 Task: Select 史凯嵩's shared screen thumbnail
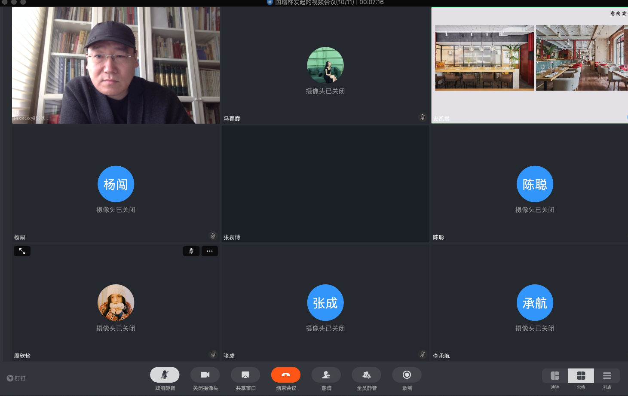(530, 65)
